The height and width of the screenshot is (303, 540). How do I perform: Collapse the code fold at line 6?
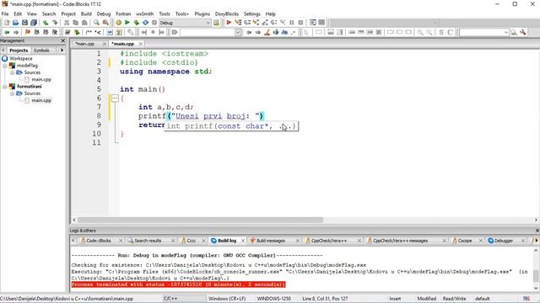[115, 98]
